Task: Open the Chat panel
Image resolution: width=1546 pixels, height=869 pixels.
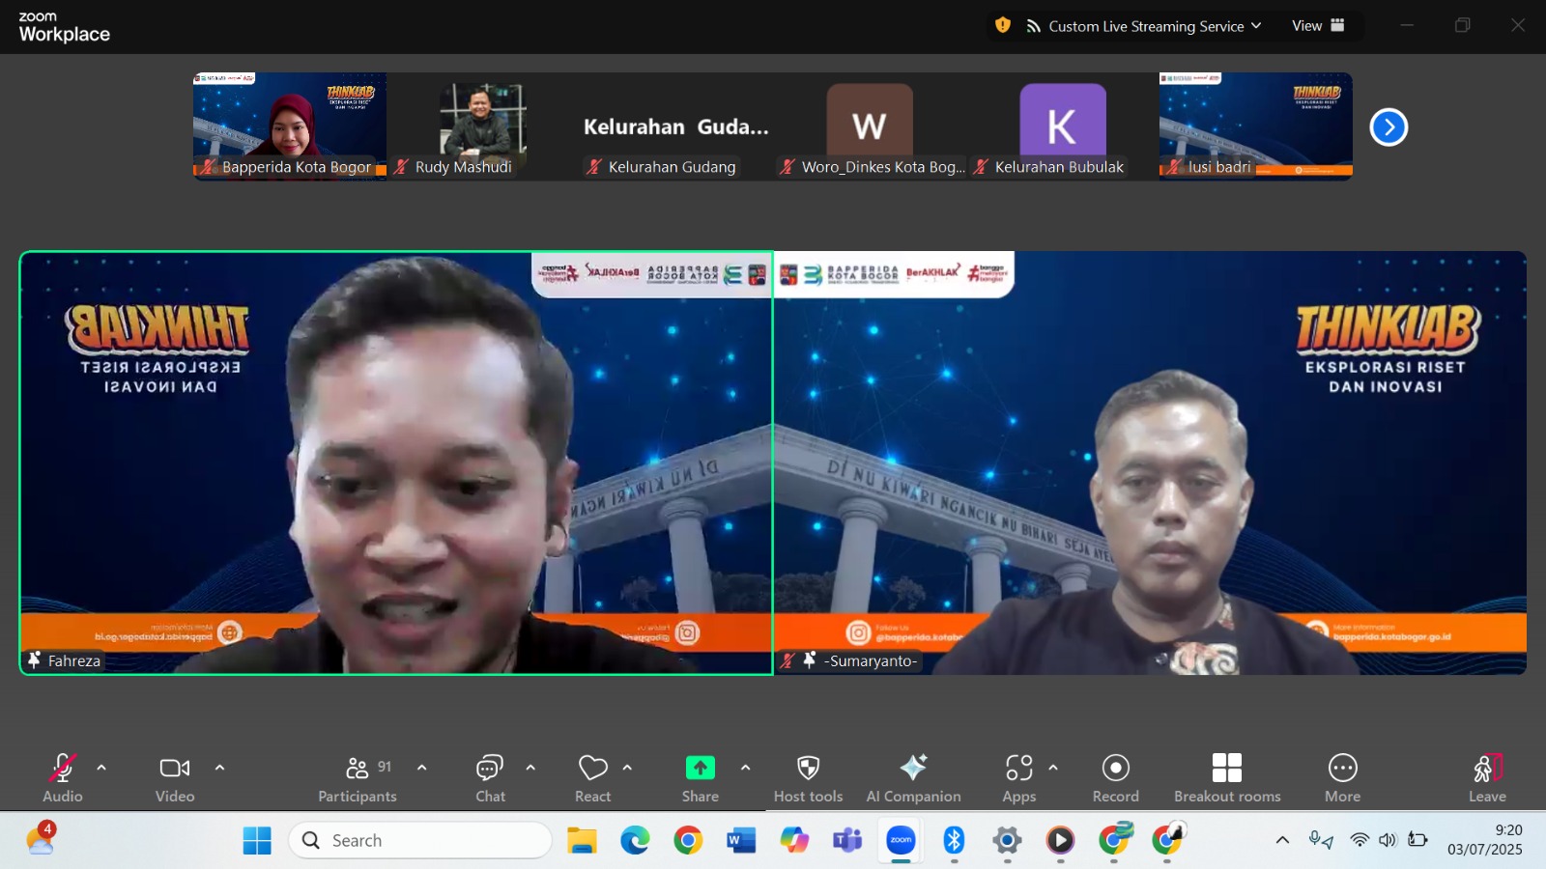Action: (x=490, y=778)
